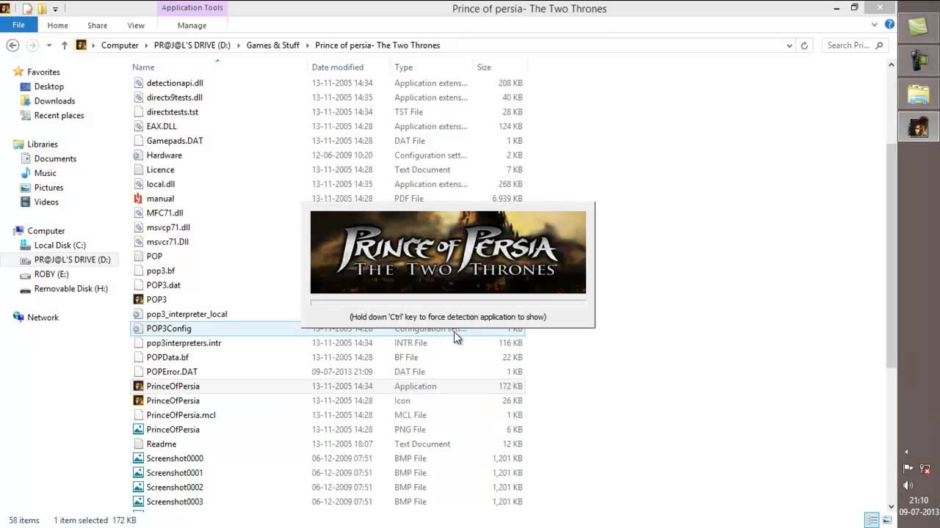Open the address bar history dropdown
The image size is (940, 528).
click(x=789, y=45)
